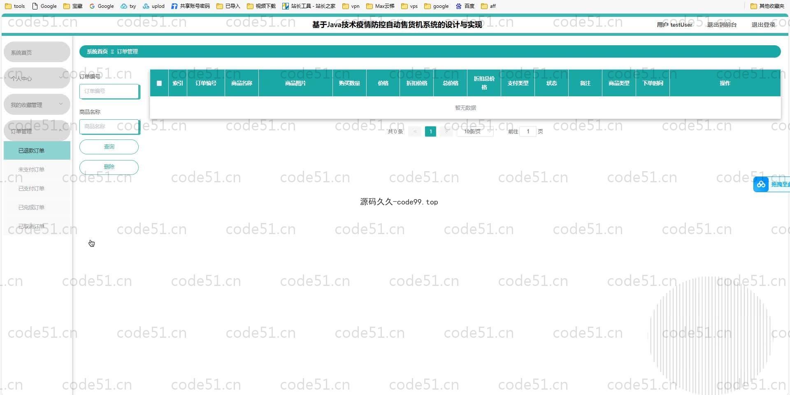Open the 共享账号密码 bookmark

tap(191, 6)
